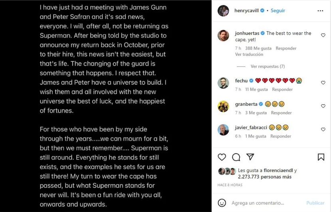Expand Ver respuestas (7)
The height and width of the screenshot is (212, 331).
point(268,66)
